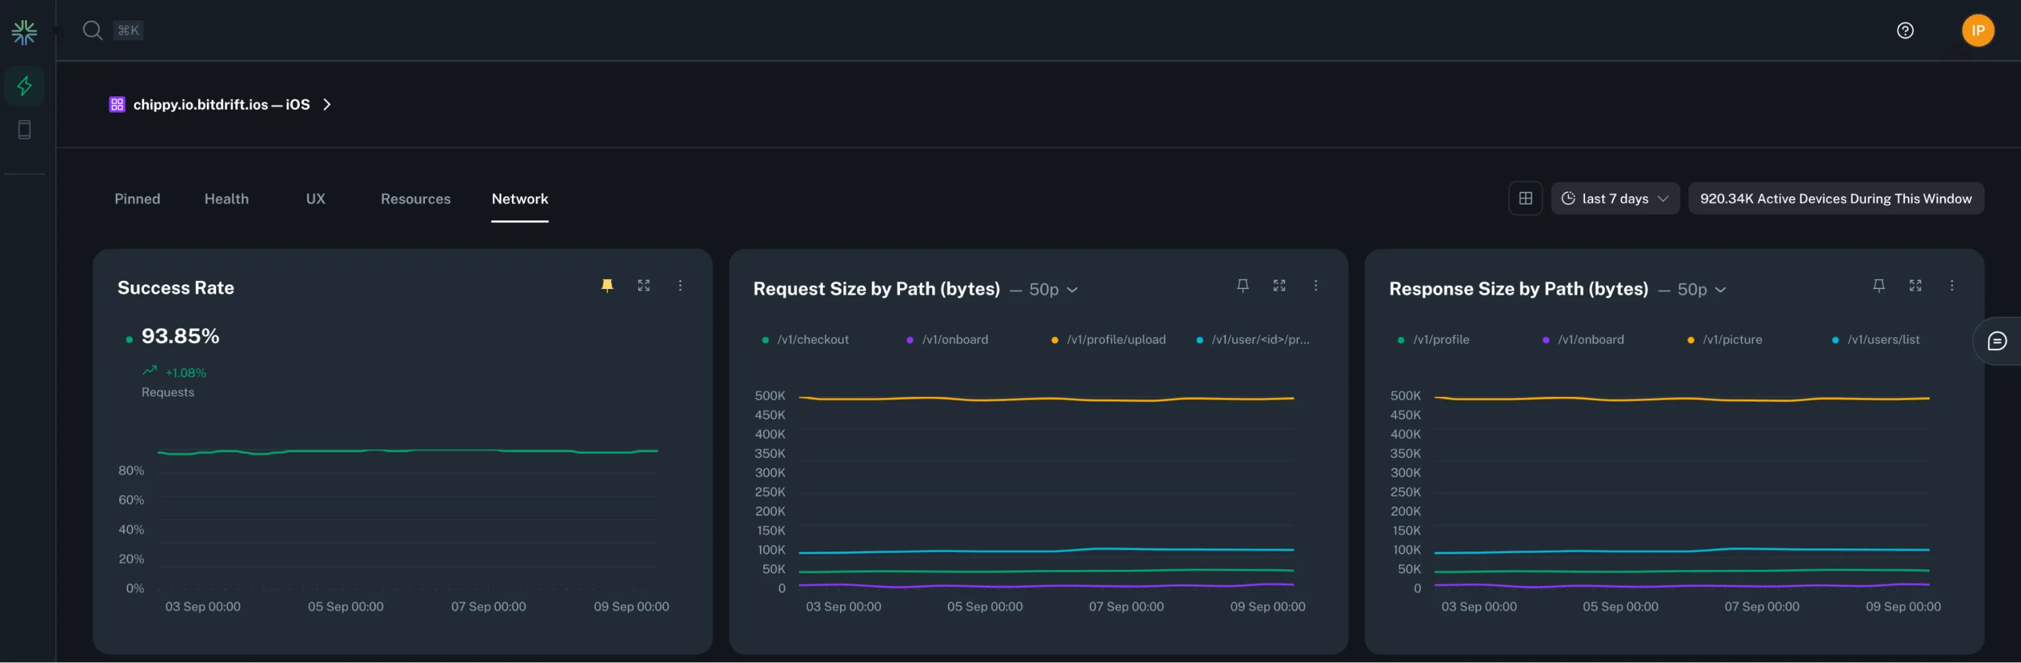Pin the Response Size by Path chart
The width and height of the screenshot is (2021, 663).
[x=1879, y=286]
